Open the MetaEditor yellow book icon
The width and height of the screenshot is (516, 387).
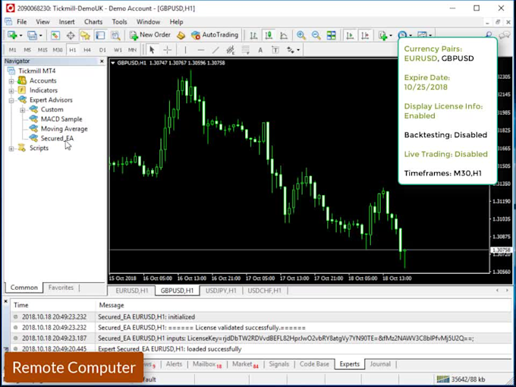point(181,35)
